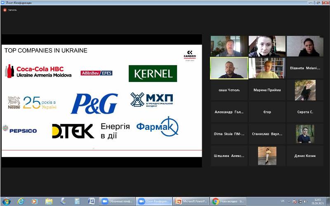Launch Internet Explorer from the taskbar
This screenshot has height=206, width=330.
(x=21, y=201)
